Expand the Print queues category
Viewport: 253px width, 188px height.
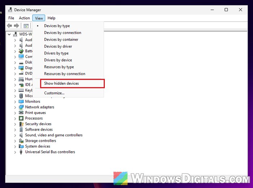tap(15, 113)
